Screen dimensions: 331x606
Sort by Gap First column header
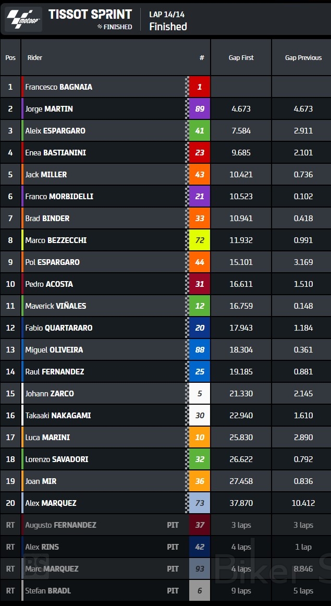(x=241, y=58)
